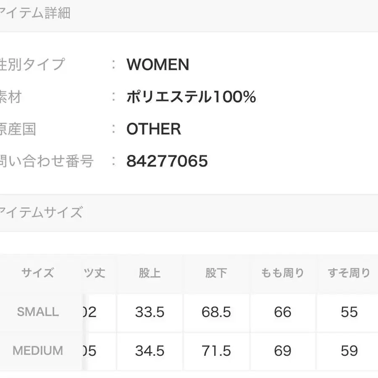Screen dimensions: 378x378
Task: Click the SMALL rise value 33.5
Action: pos(150,312)
